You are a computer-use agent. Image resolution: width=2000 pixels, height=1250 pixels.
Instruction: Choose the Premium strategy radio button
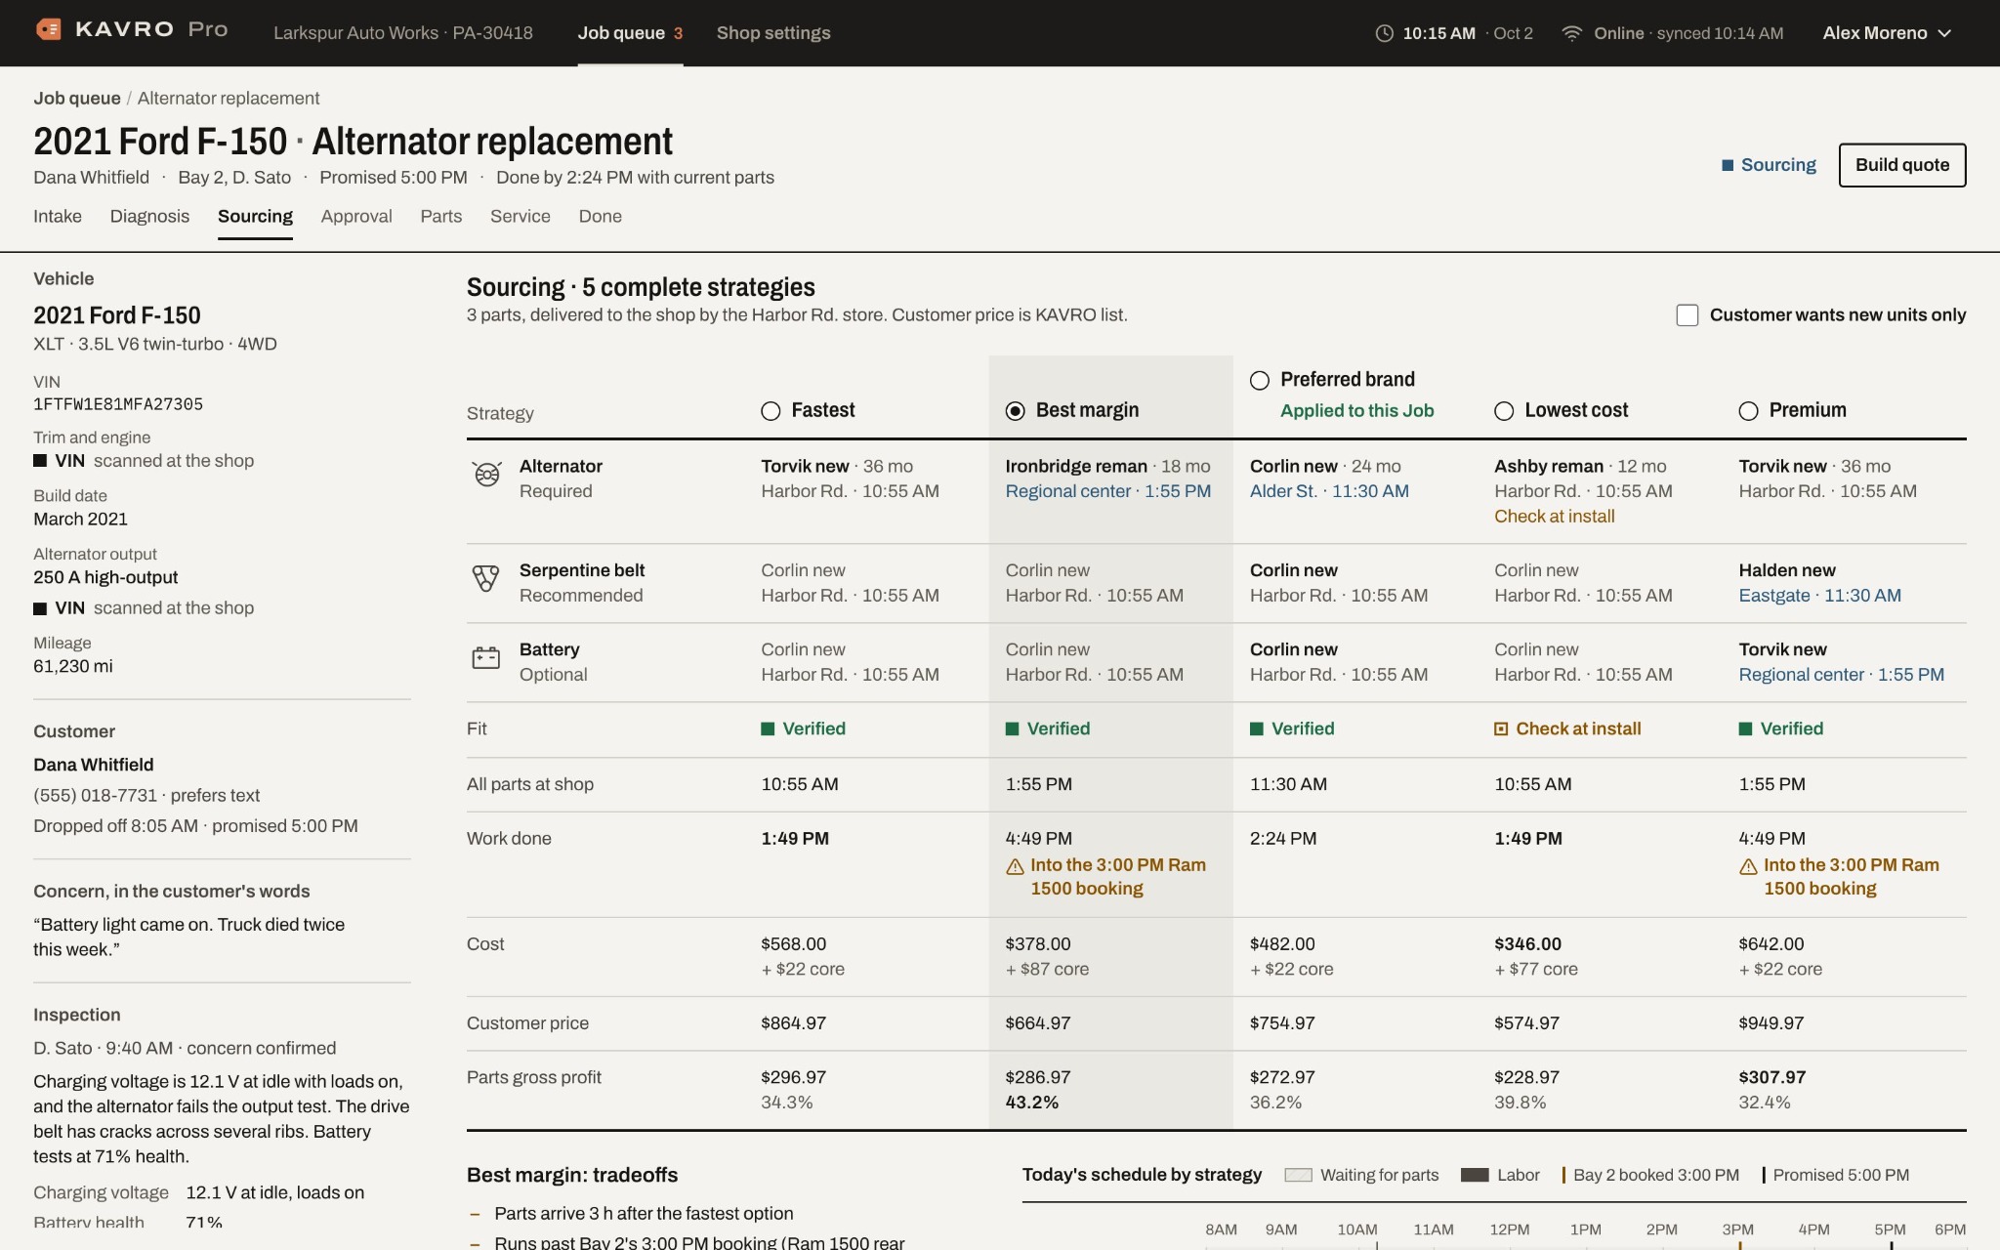(x=1748, y=411)
